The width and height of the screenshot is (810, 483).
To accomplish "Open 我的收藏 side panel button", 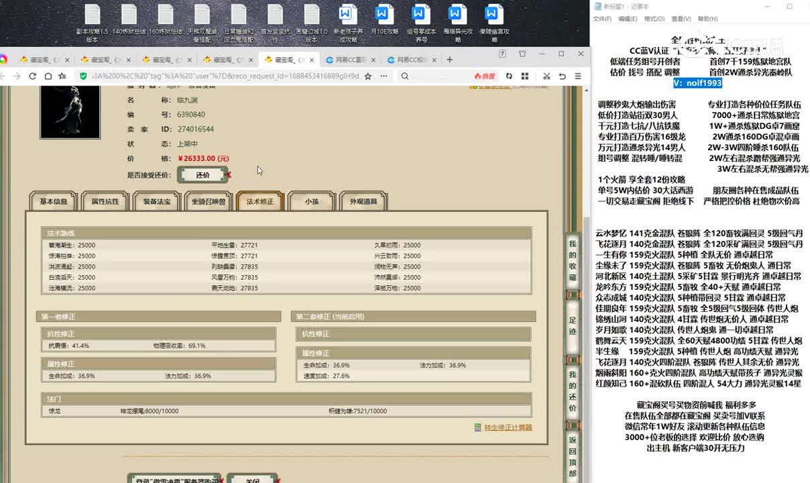I will tap(573, 260).
